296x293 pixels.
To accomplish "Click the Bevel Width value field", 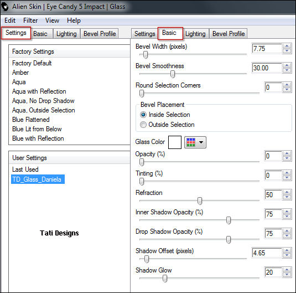I will 267,49.
